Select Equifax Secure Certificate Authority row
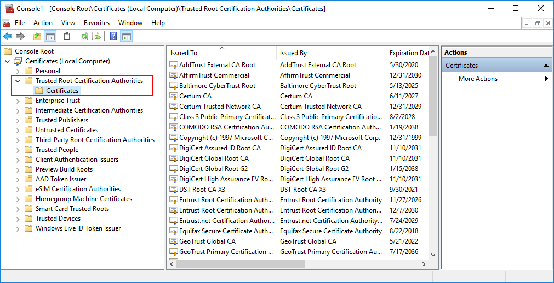Image resolution: width=554 pixels, height=283 pixels. 299,231
